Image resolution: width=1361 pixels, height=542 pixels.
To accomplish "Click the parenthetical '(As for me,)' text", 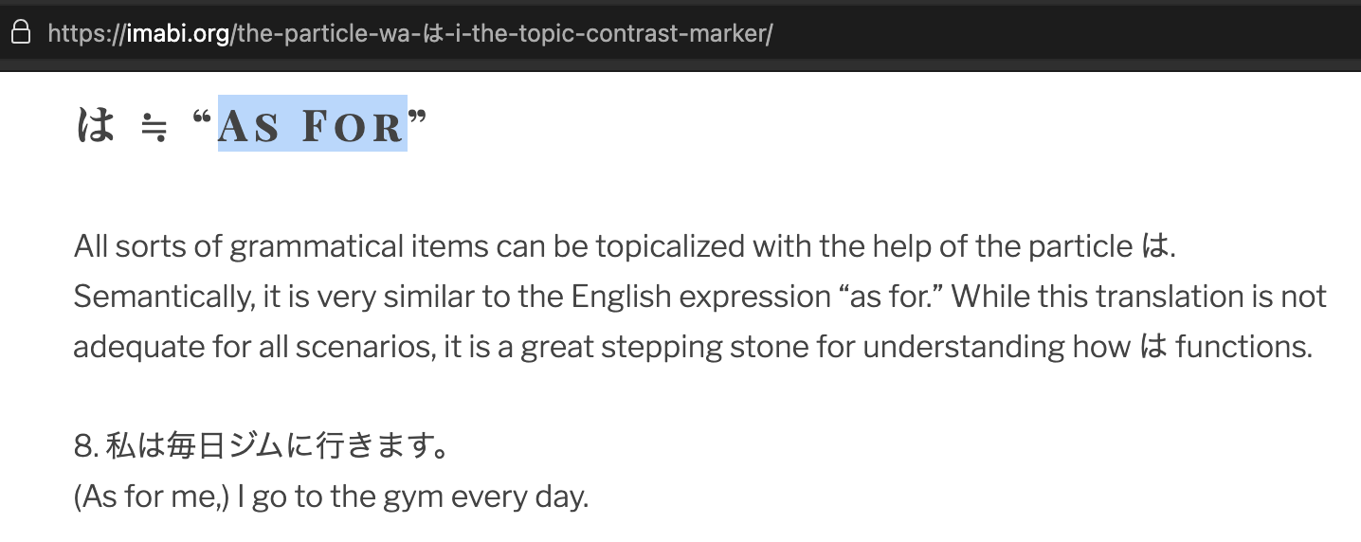I will [x=152, y=497].
